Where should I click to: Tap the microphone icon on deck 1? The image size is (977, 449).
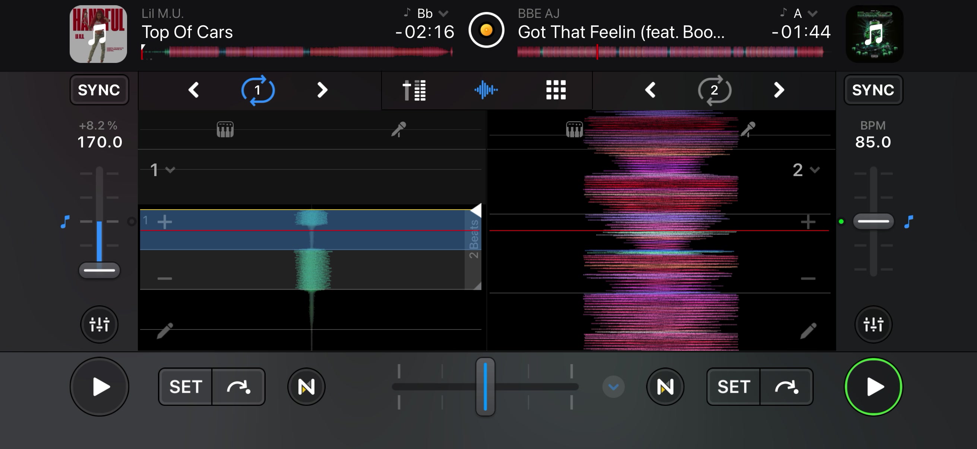pyautogui.click(x=399, y=129)
